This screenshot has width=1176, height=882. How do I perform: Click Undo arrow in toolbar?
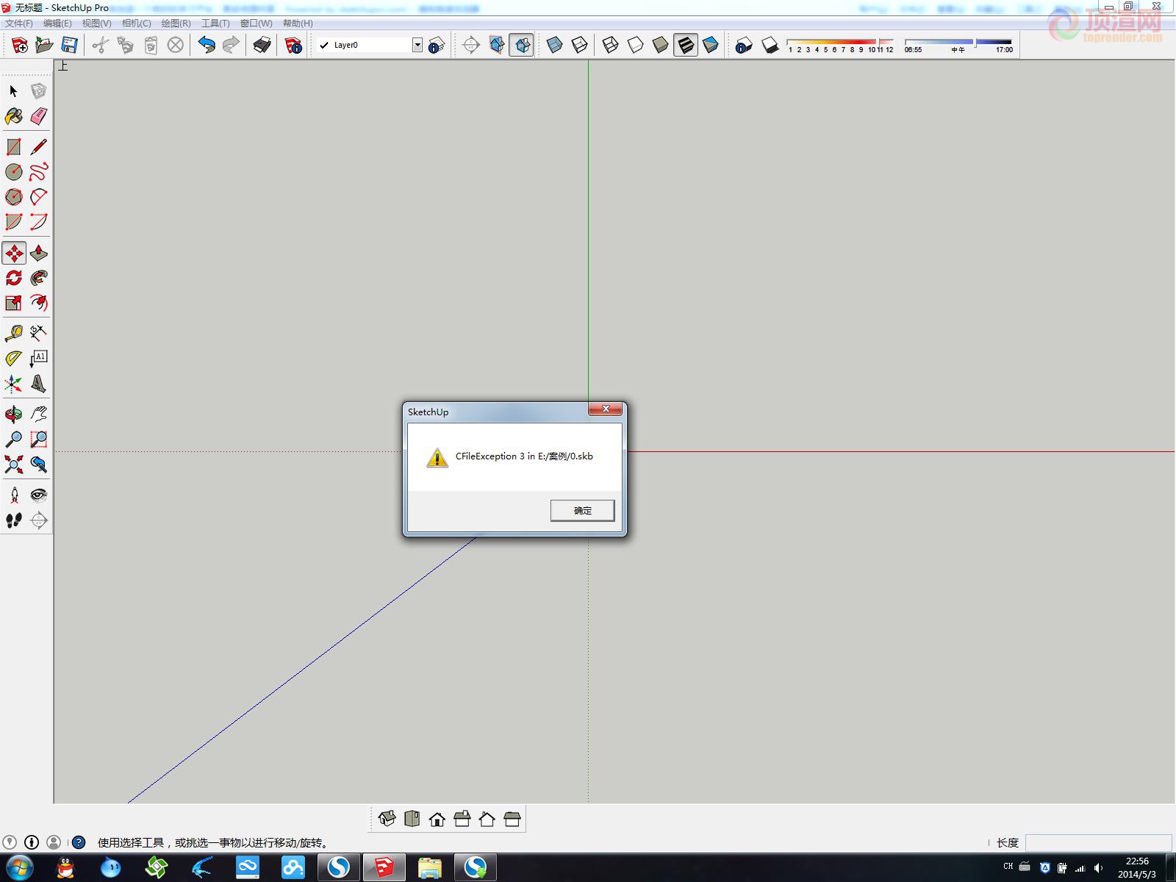coord(207,46)
